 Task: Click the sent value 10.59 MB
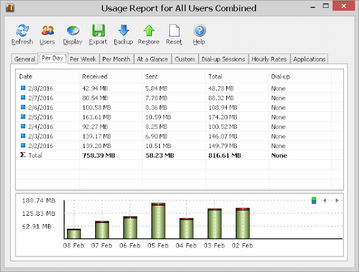pyautogui.click(x=158, y=117)
